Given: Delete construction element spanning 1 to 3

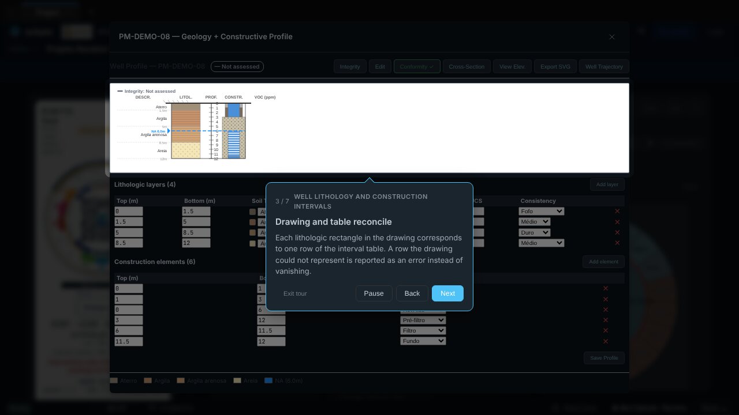Looking at the screenshot, I should (x=606, y=299).
